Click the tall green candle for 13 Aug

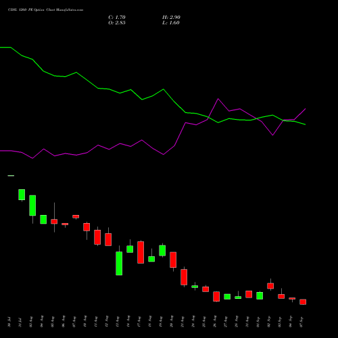coord(119,264)
